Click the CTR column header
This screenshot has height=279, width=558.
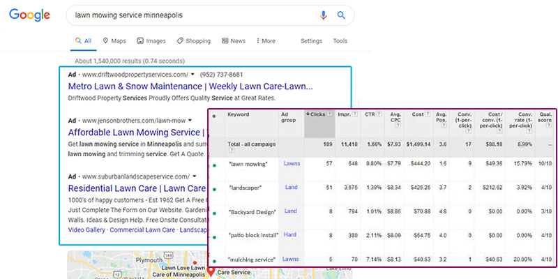point(368,114)
